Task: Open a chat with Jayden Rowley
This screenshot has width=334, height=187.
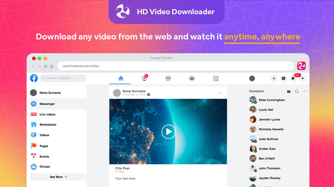Action: [265, 178]
